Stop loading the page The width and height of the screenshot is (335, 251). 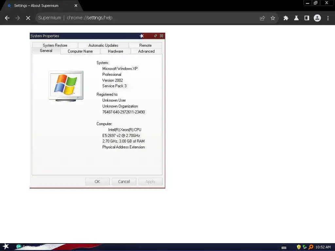(x=28, y=18)
